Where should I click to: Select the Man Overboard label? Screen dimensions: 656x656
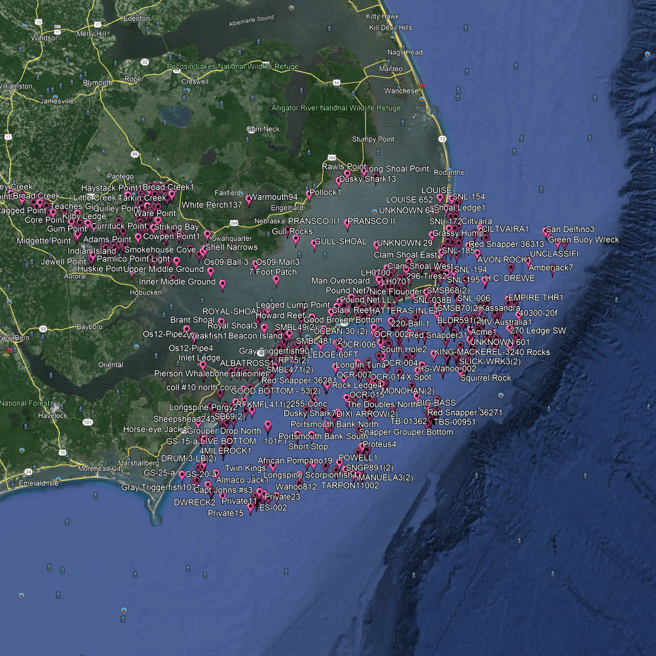tap(341, 281)
